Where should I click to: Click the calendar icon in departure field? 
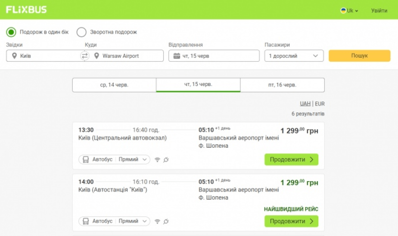point(177,56)
